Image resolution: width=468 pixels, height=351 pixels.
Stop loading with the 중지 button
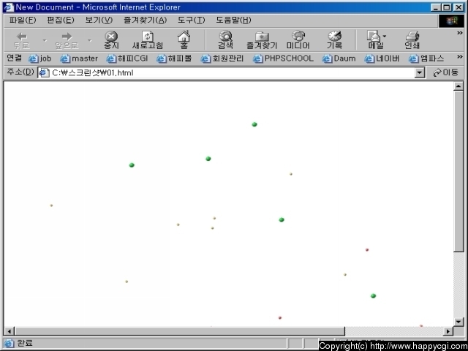click(x=111, y=40)
